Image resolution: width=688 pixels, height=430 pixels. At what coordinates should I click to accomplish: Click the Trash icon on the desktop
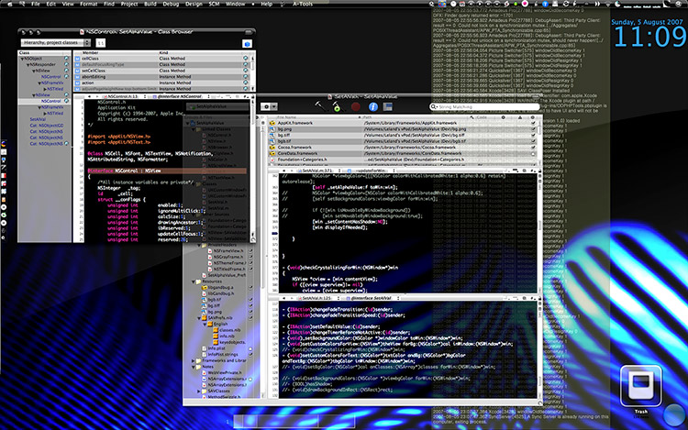640,386
